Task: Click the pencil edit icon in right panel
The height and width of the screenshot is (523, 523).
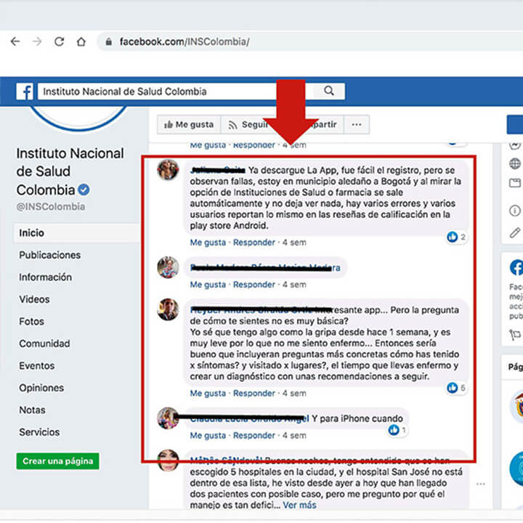Action: (x=515, y=233)
